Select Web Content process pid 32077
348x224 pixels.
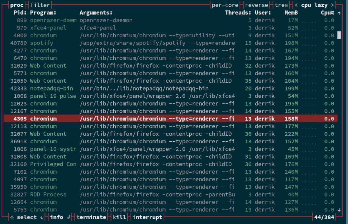point(170,134)
